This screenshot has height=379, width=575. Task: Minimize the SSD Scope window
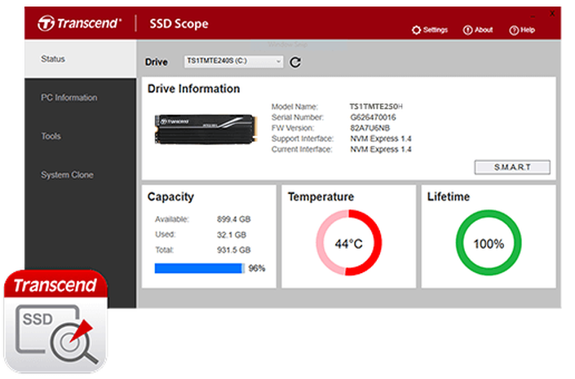(533, 16)
